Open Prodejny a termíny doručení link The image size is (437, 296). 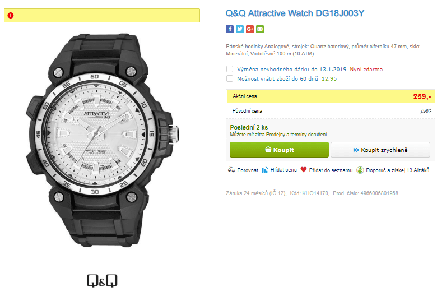[x=296, y=135]
